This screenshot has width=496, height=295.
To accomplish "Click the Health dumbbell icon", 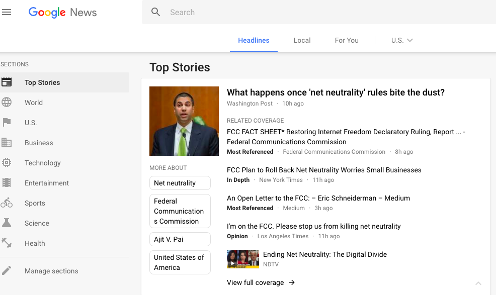I will (7, 243).
